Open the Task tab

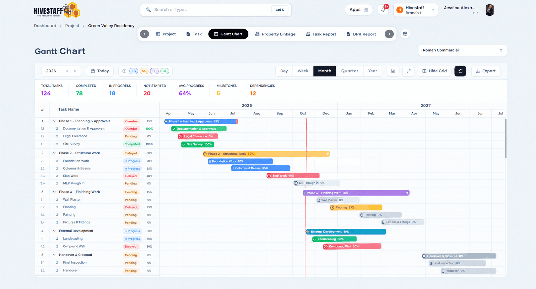(x=194, y=34)
